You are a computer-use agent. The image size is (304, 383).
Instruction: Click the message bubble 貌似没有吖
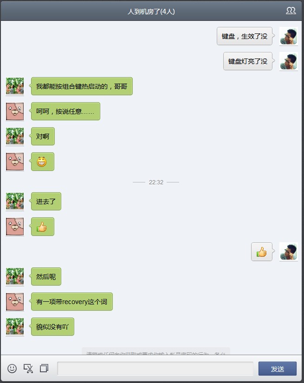pyautogui.click(x=52, y=327)
